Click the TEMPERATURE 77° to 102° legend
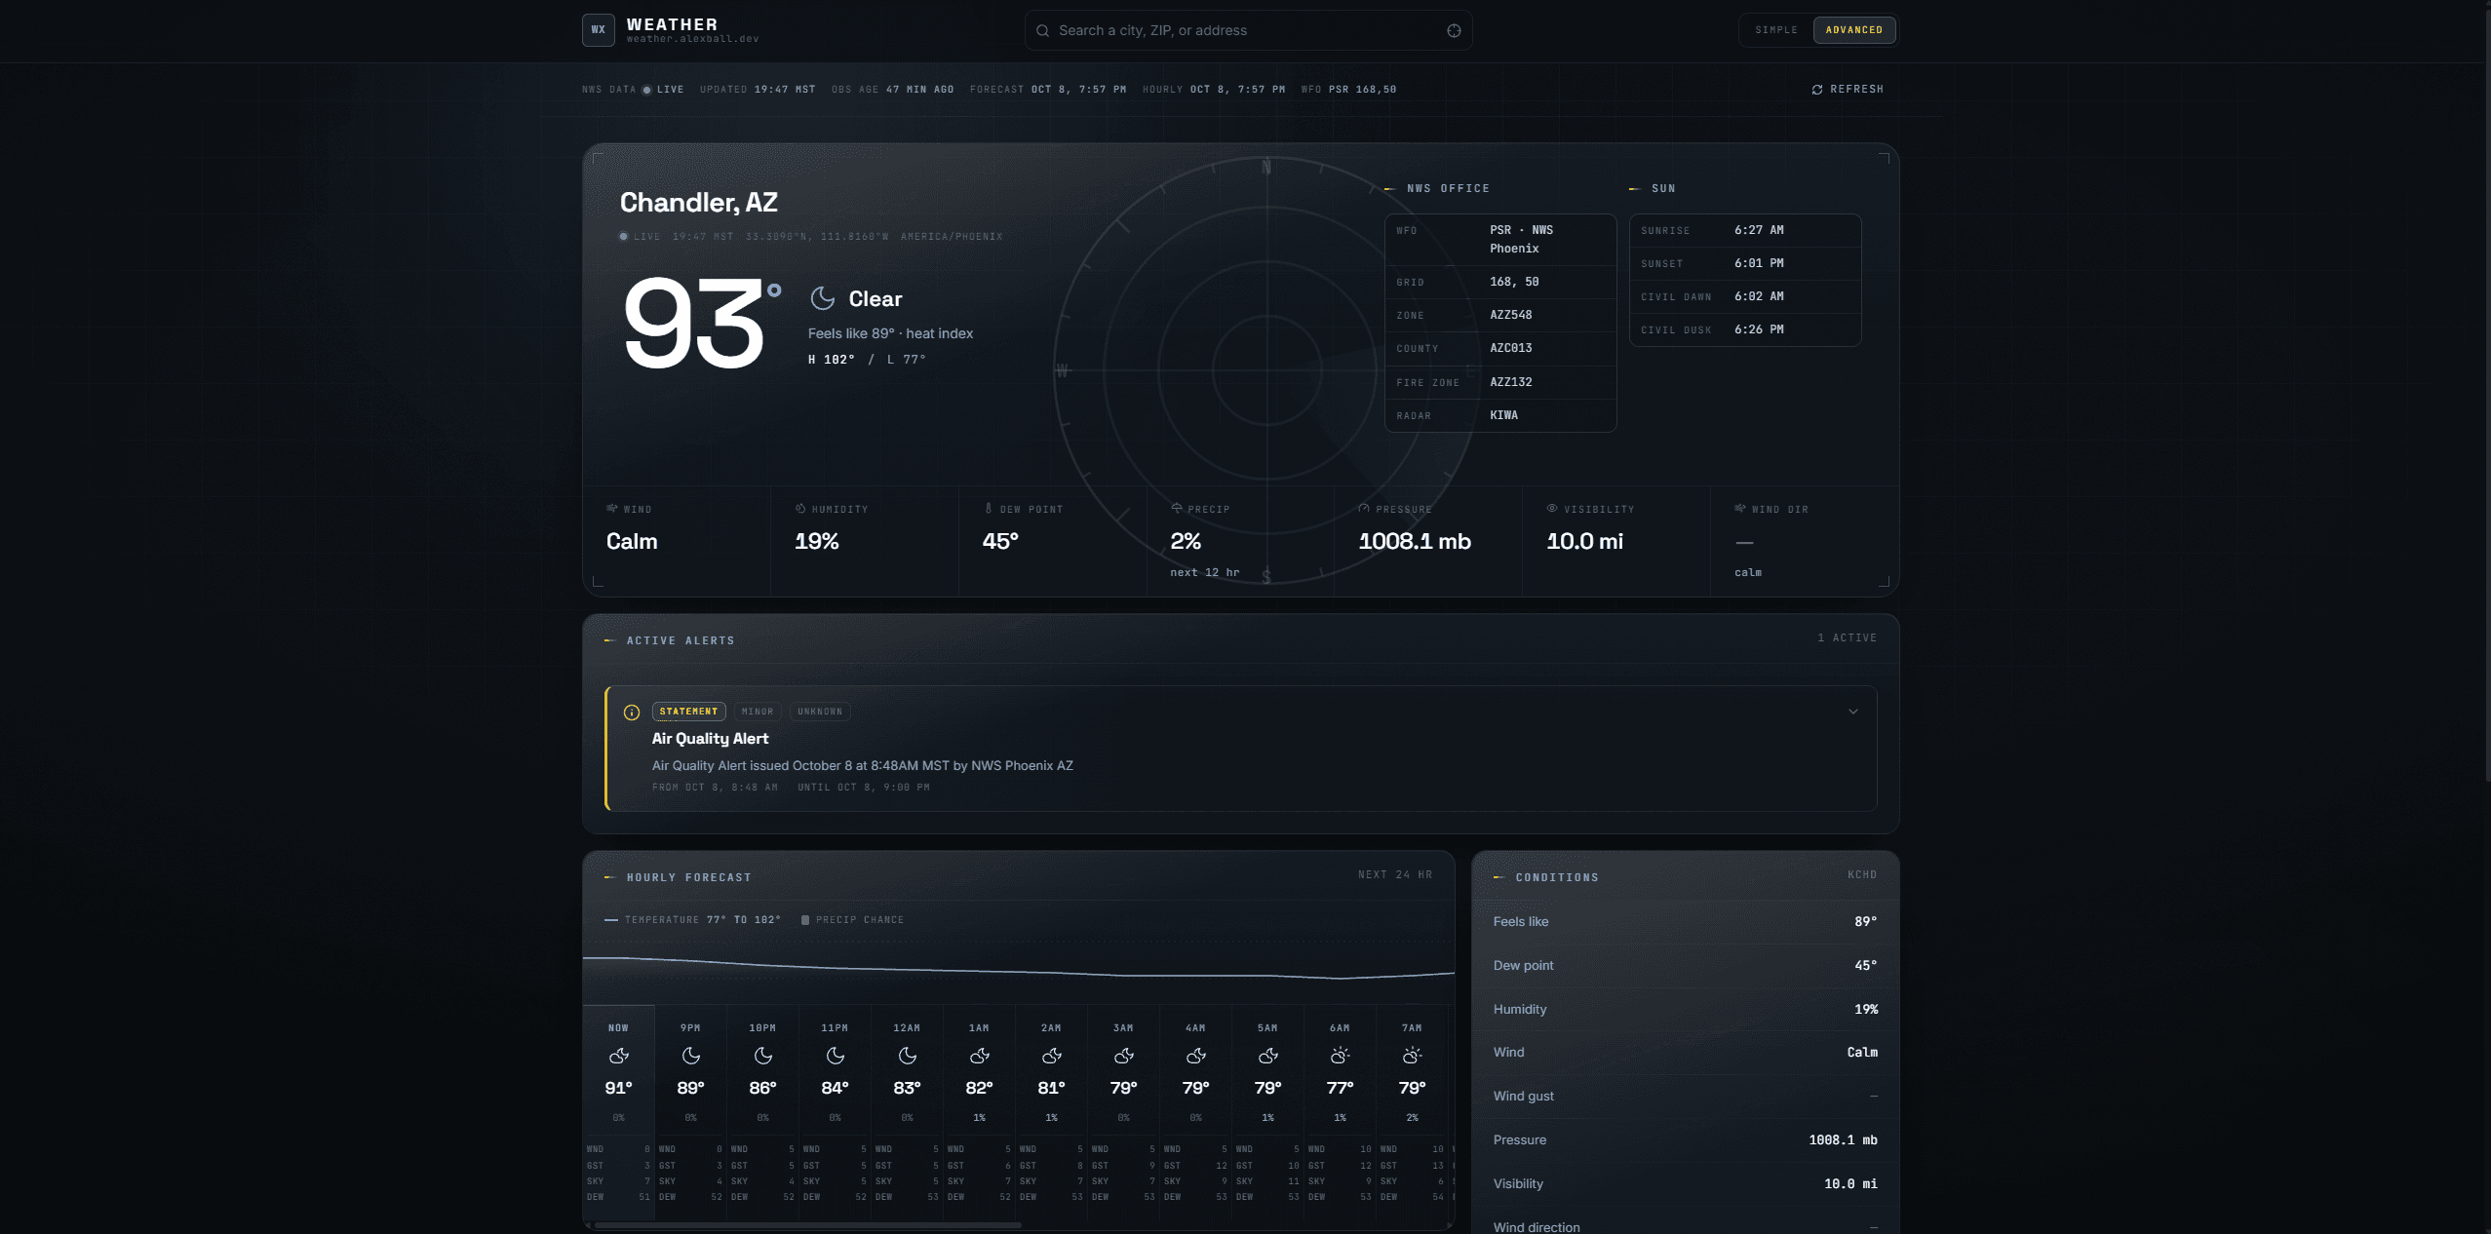Screen dimensions: 2491x1234 tap(692, 919)
